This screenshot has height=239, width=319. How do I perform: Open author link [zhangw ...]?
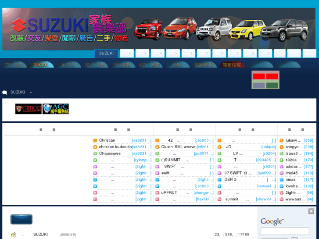pos(204,193)
